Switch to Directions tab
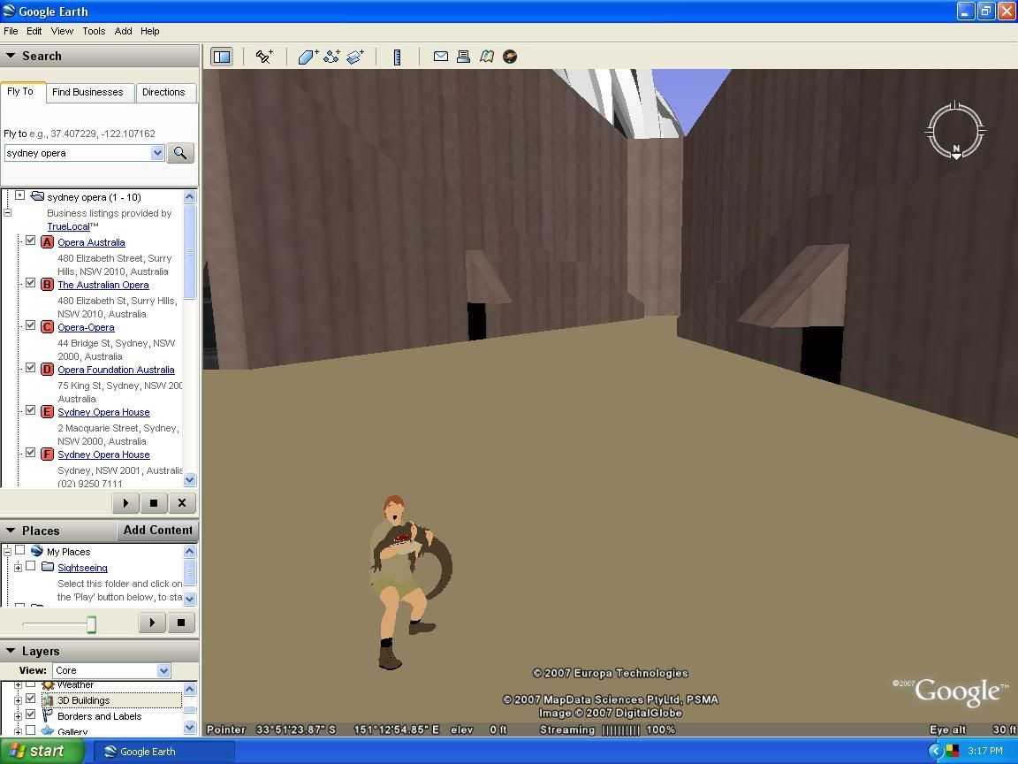The image size is (1018, 764). click(163, 92)
